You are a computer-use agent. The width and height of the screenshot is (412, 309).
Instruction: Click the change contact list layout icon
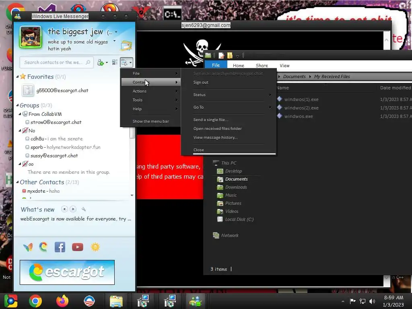[115, 62]
